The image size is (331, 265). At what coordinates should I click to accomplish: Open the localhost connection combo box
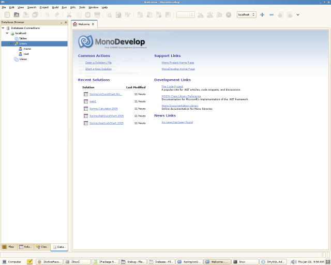coord(247,14)
